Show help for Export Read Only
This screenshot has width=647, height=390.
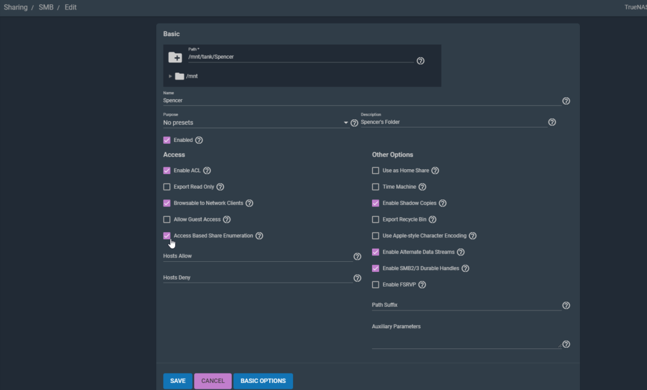[221, 187]
